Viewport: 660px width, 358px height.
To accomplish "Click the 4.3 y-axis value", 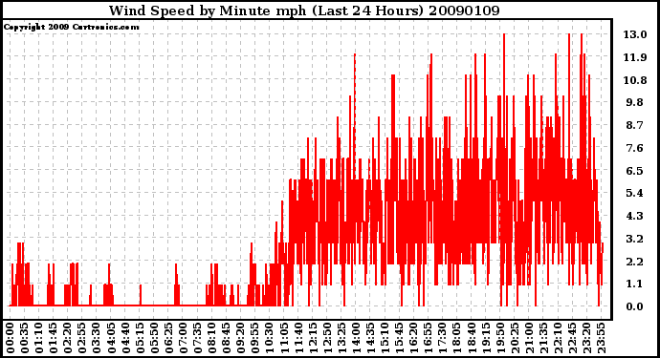I will 635,216.
